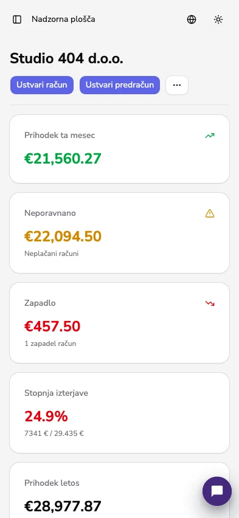Open the Prihodek letos card

(119, 490)
